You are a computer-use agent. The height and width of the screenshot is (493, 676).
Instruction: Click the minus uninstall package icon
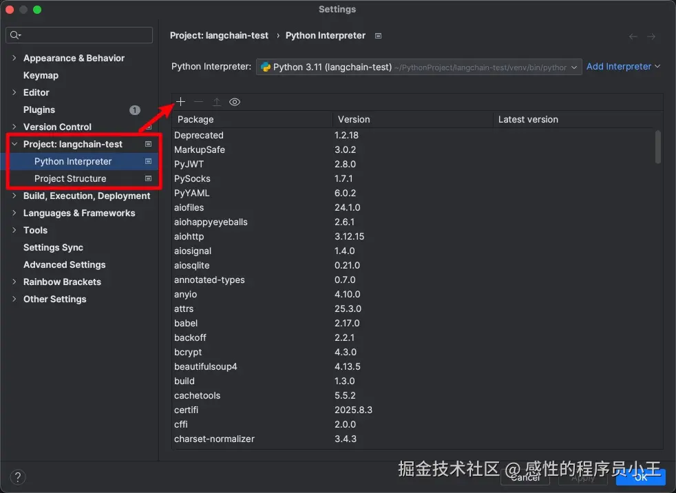198,102
